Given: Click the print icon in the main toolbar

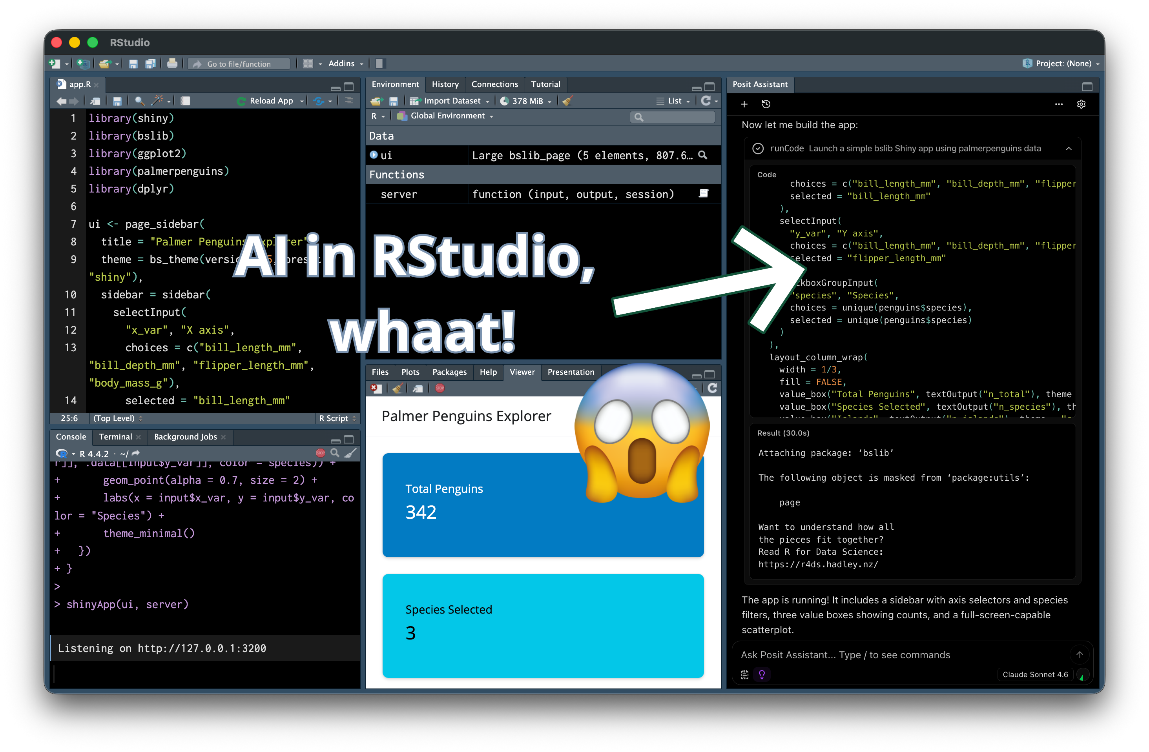Looking at the screenshot, I should pos(172,64).
